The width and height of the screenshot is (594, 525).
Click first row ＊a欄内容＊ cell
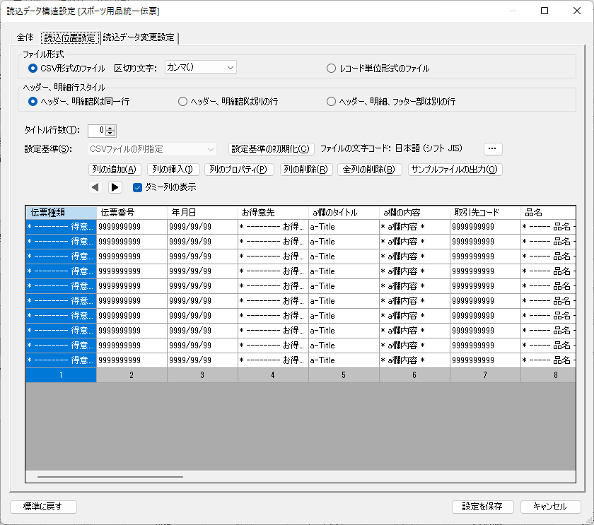pyautogui.click(x=415, y=227)
